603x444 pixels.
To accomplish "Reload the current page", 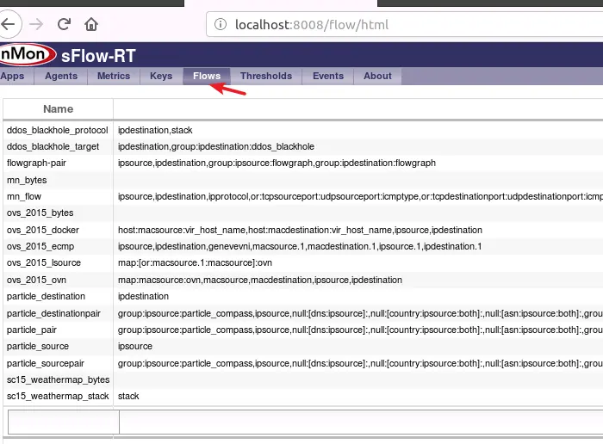I will [x=64, y=24].
